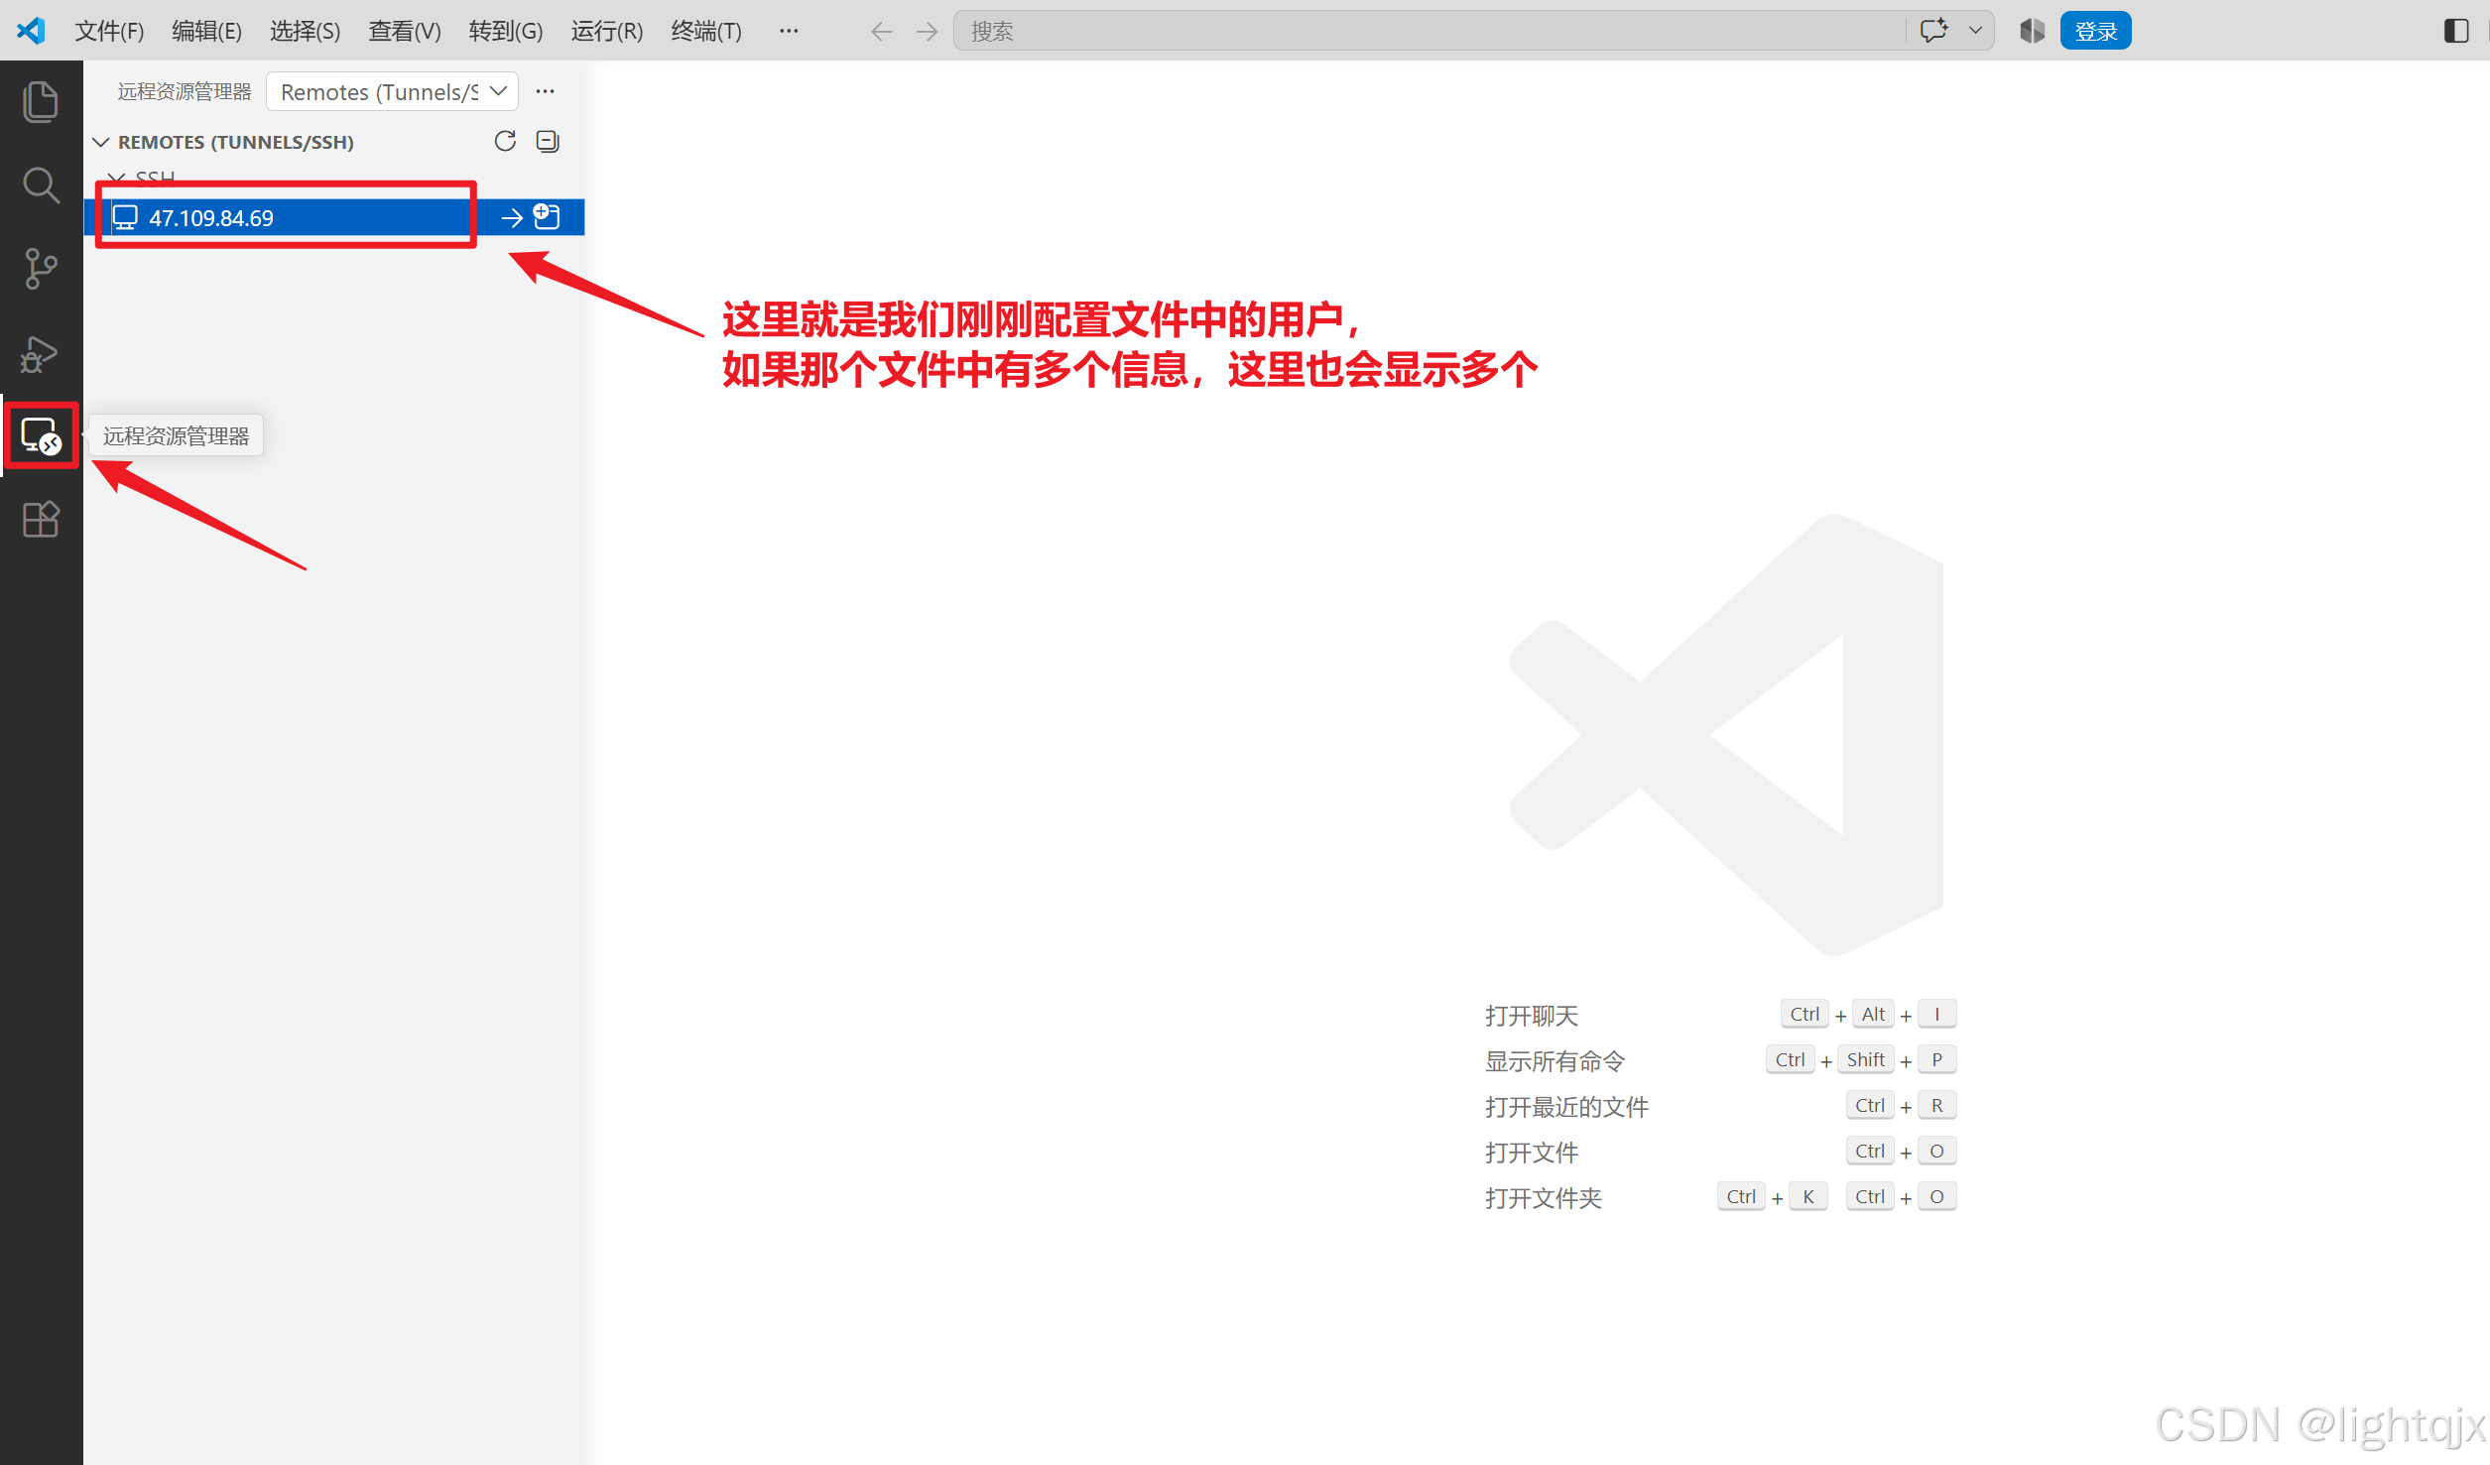
Task: Click the 打开文件 shortcut label
Action: [x=1532, y=1153]
